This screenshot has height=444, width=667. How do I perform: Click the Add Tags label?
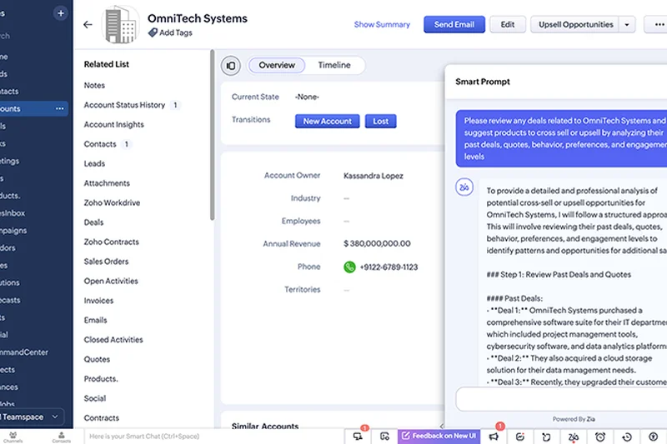pyautogui.click(x=176, y=32)
